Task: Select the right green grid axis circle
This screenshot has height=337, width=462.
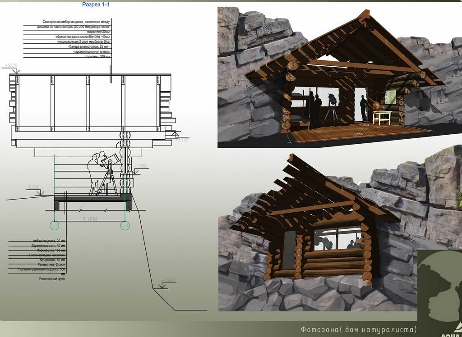Action: tap(125, 225)
